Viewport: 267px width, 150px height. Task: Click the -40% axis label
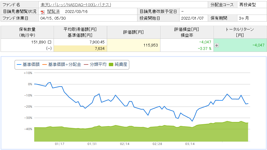point(28,129)
